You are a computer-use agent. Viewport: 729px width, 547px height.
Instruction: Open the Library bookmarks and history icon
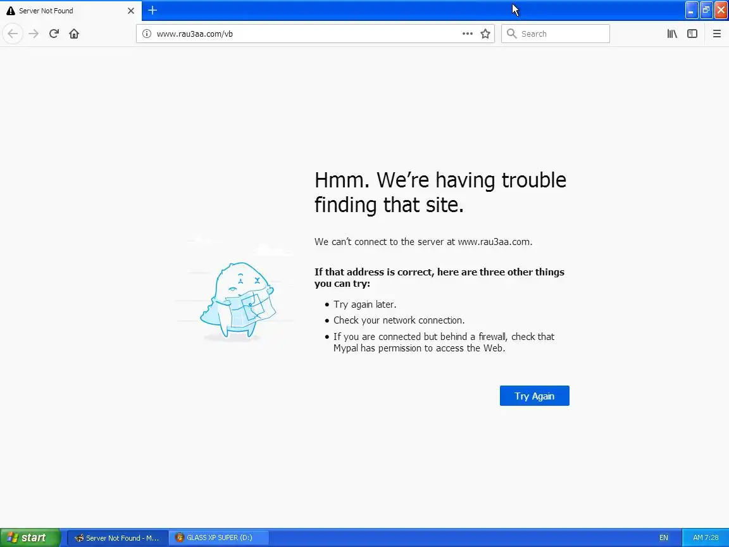click(672, 34)
